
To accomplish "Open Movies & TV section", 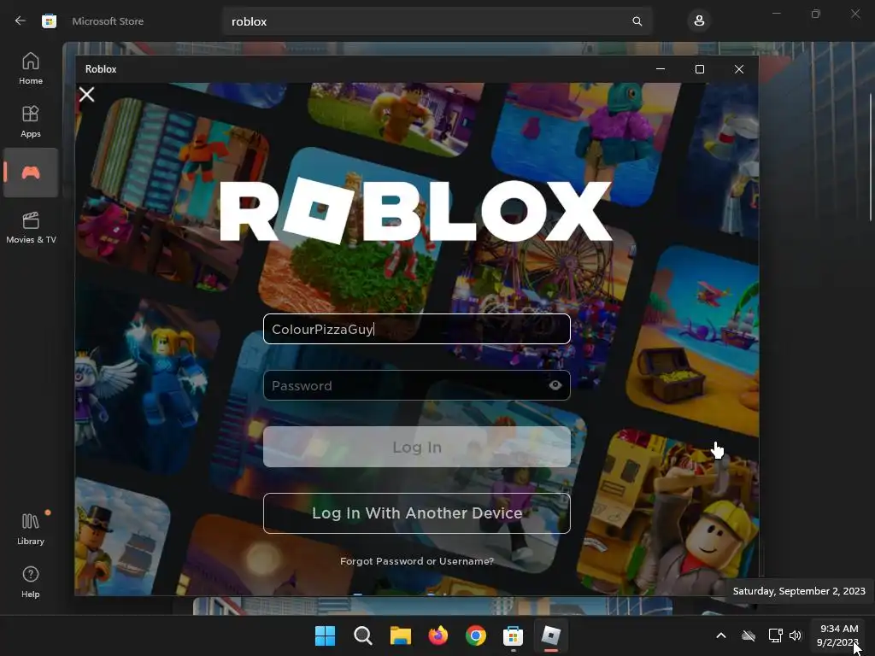I will click(x=31, y=227).
